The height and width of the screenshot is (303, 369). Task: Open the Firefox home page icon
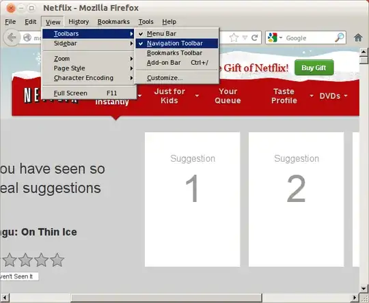(x=358, y=38)
